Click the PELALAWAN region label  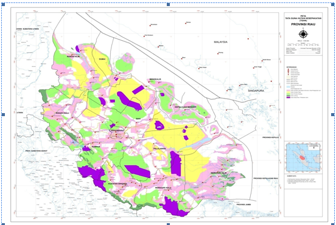click(x=159, y=148)
